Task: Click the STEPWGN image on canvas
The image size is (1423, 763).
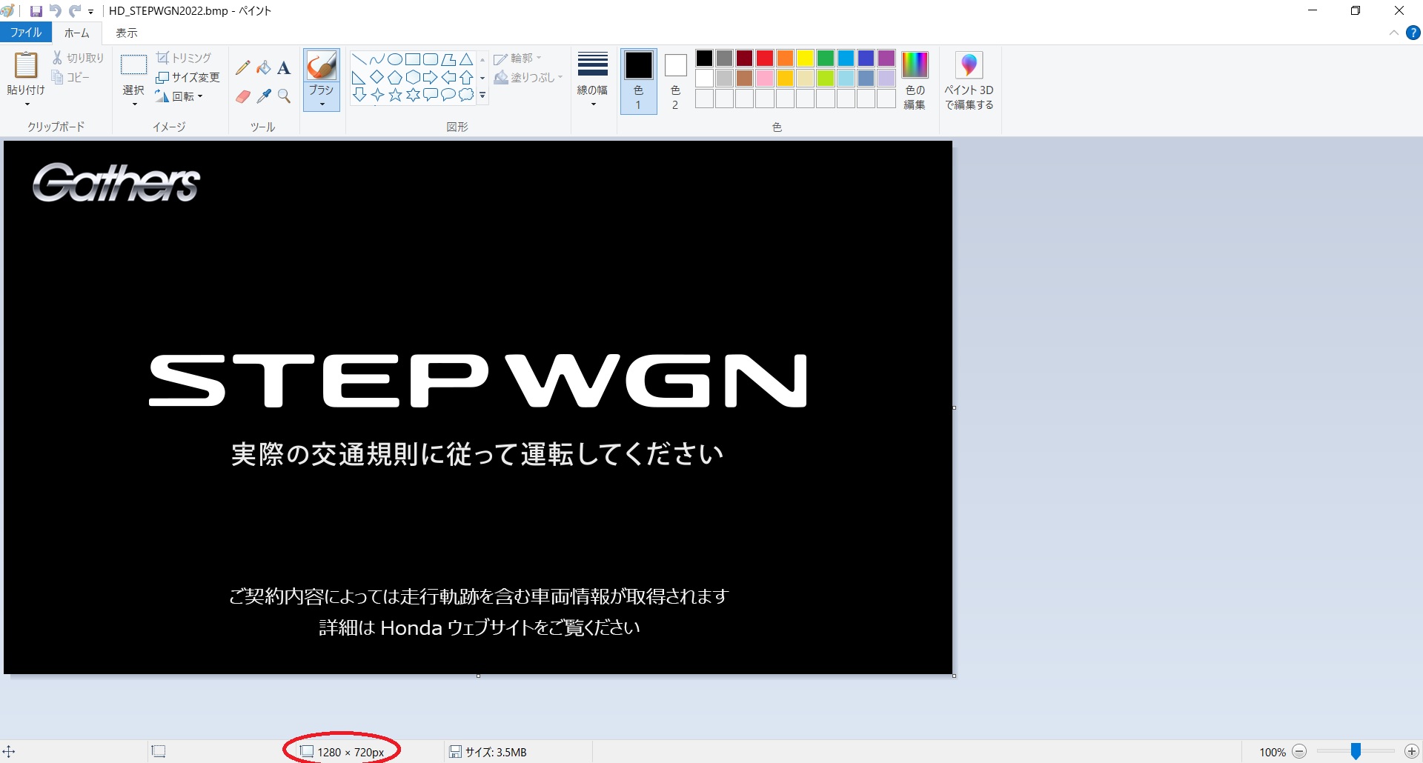Action: 478,381
